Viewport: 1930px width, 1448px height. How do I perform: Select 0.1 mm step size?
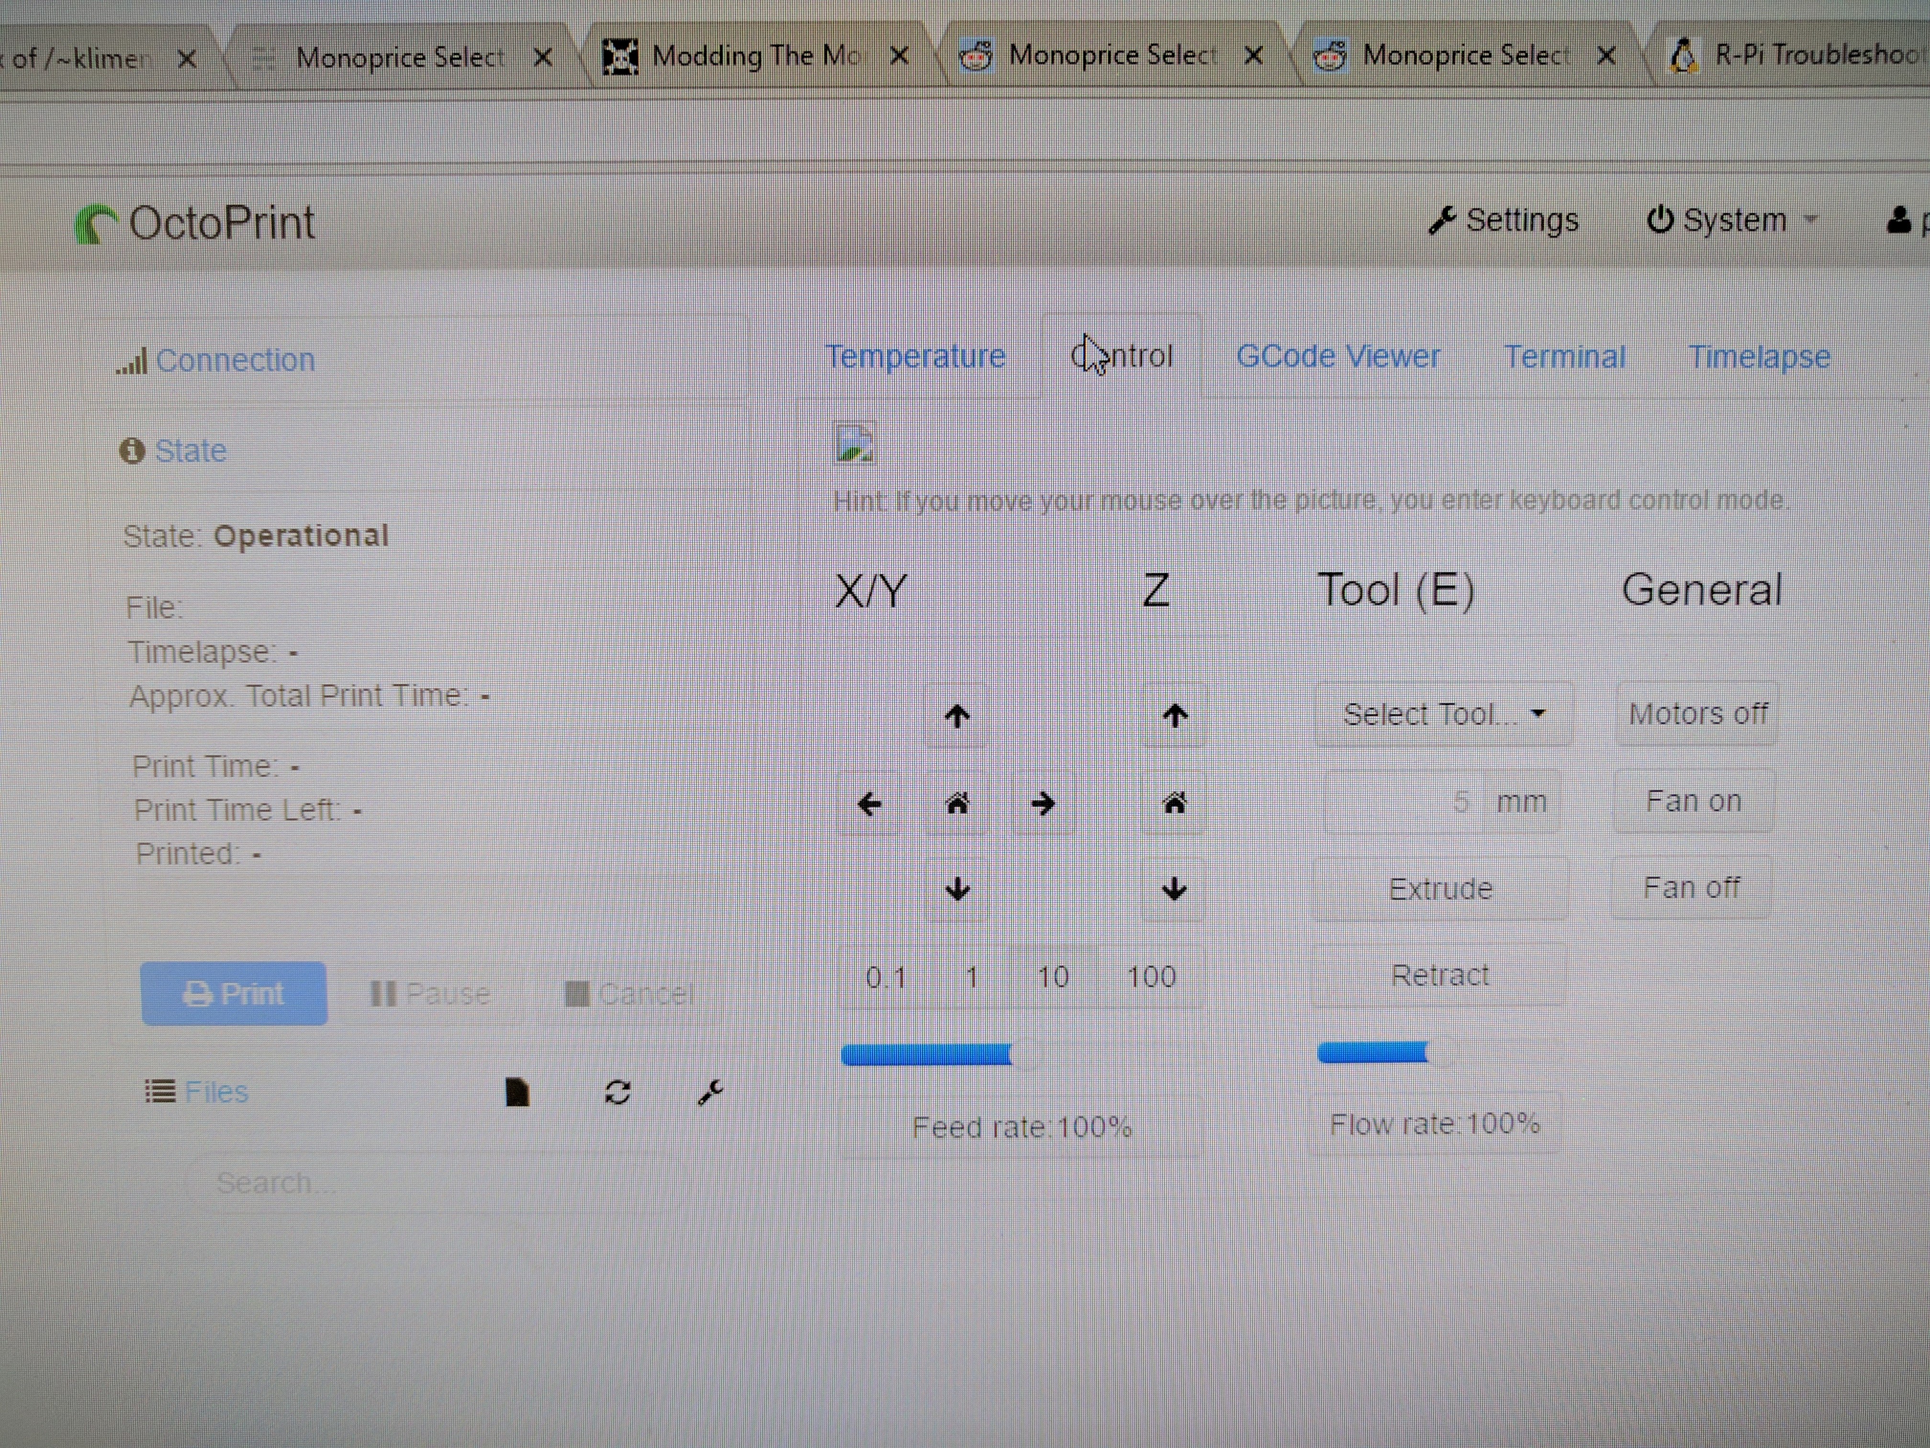(885, 977)
